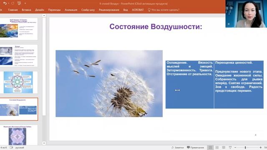Select the dandelion picture on the slide

pyautogui.click(x=109, y=83)
